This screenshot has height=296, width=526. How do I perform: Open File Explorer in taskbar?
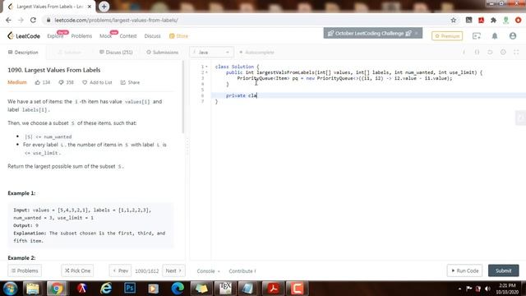click(33, 289)
